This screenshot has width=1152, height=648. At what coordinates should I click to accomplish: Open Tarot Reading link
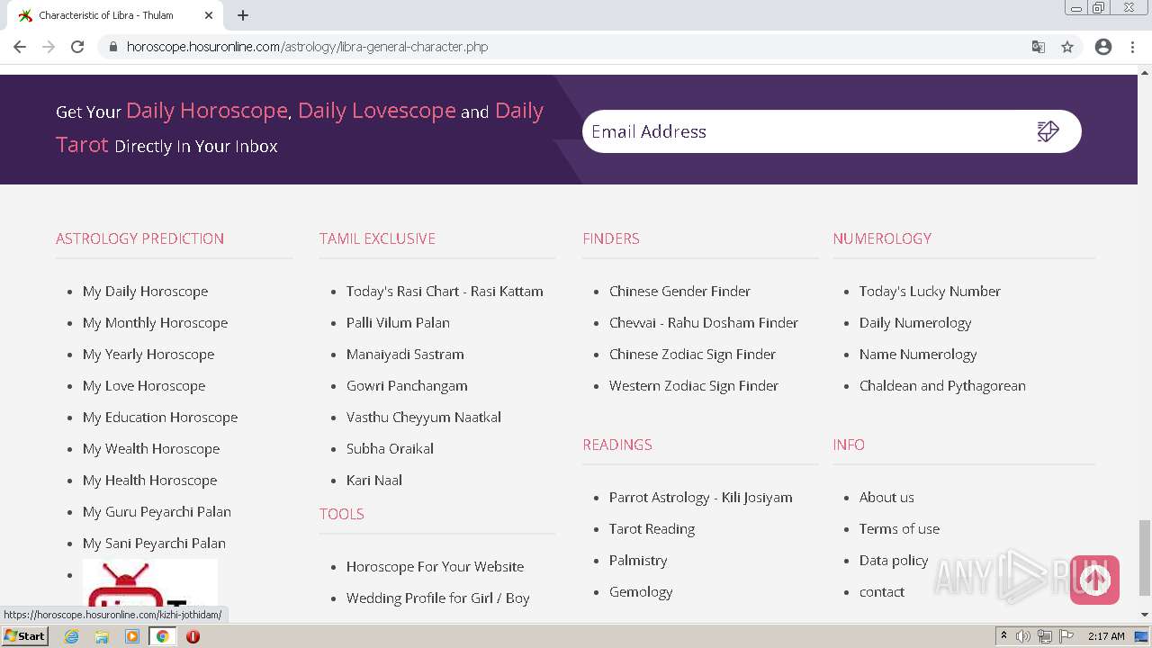(x=652, y=528)
